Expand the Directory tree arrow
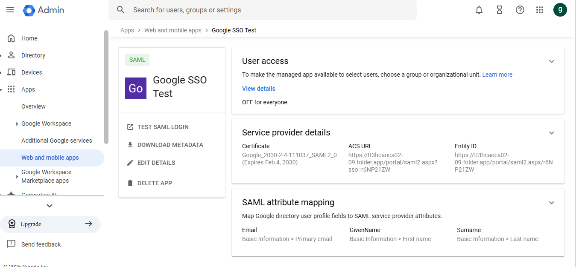 (1, 55)
